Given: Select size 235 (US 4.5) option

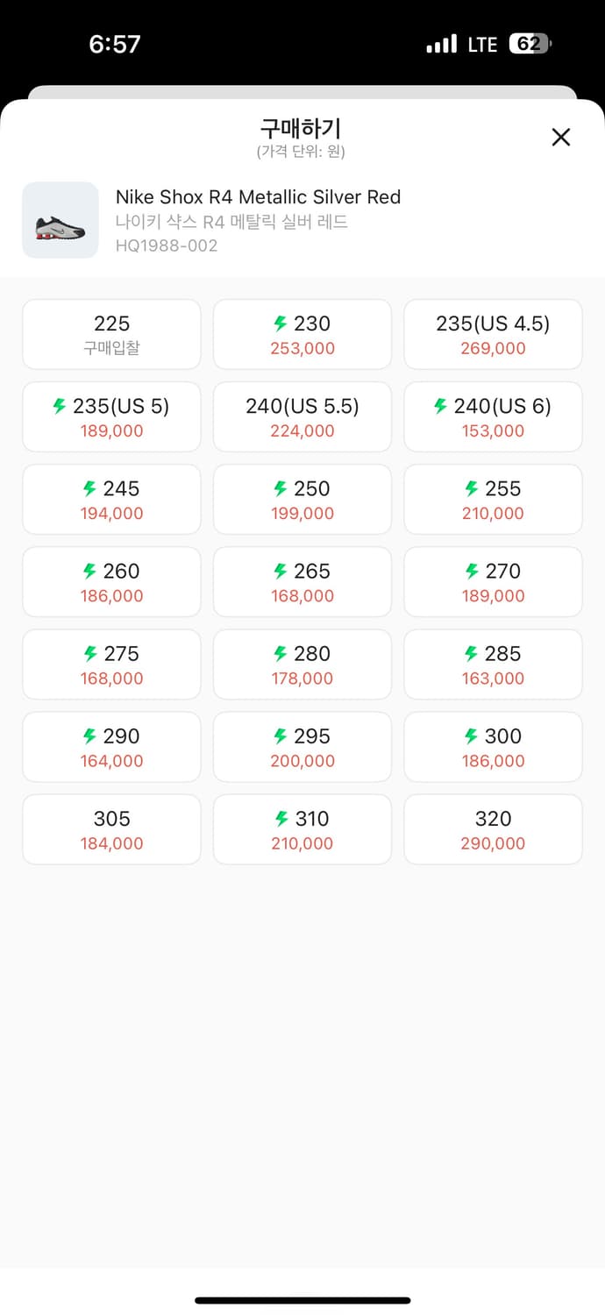Looking at the screenshot, I should click(493, 334).
